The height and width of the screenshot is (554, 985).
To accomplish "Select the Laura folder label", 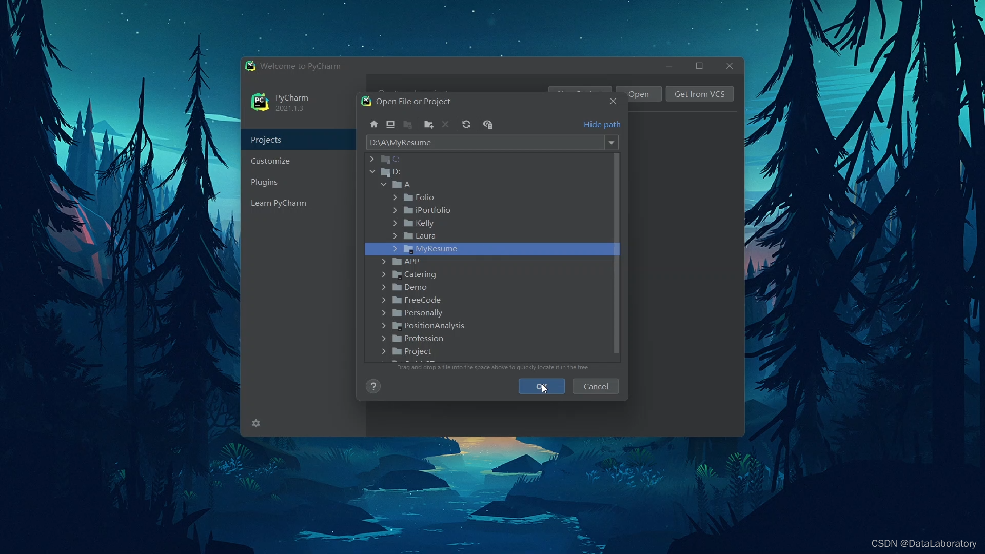I will click(x=425, y=236).
